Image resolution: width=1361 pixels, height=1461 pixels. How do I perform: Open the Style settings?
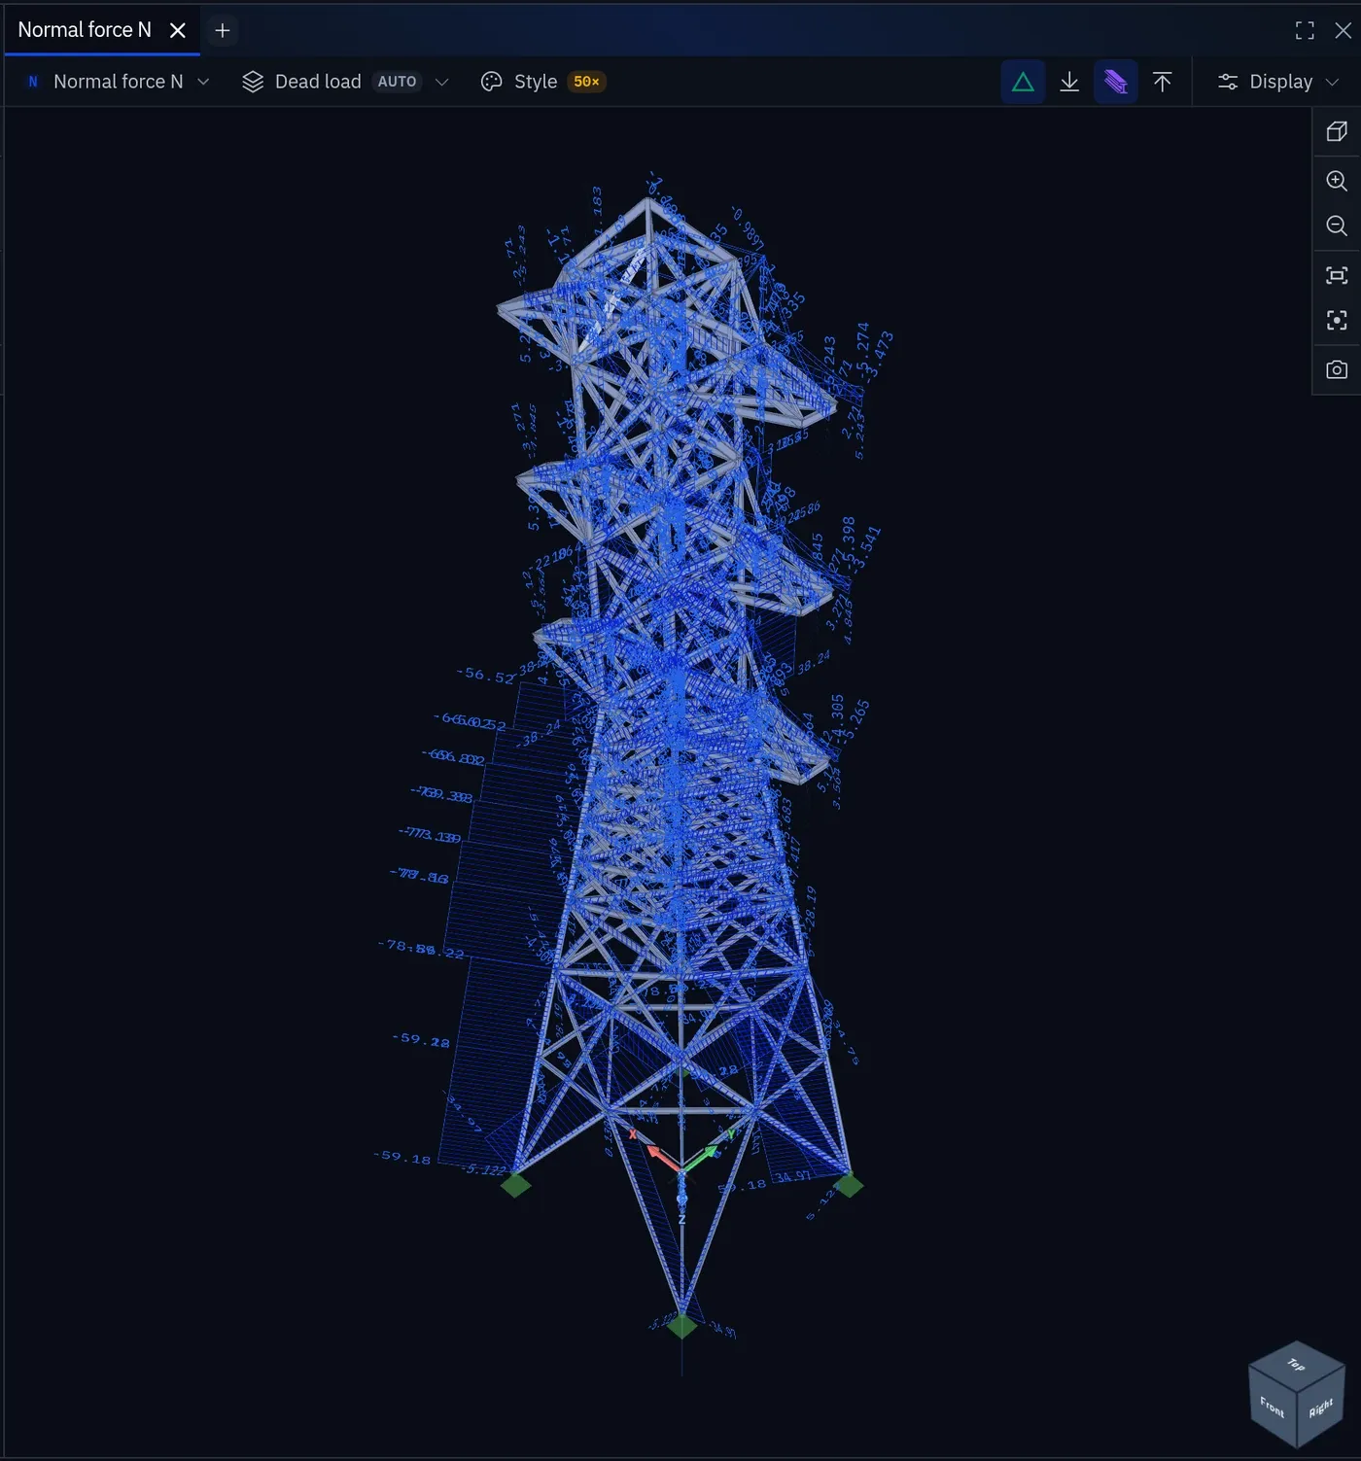[543, 82]
